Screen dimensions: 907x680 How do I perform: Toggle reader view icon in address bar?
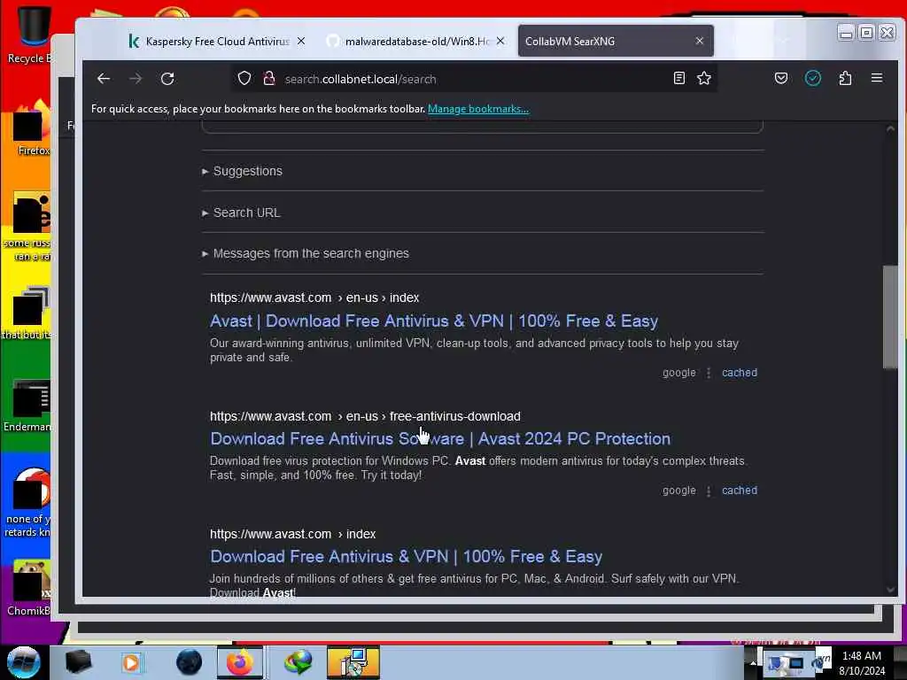pyautogui.click(x=679, y=78)
